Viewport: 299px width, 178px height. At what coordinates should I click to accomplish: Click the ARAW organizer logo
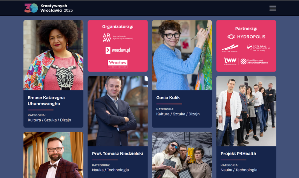coord(118,38)
